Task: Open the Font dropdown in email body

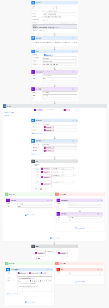Action: tap(22, 281)
